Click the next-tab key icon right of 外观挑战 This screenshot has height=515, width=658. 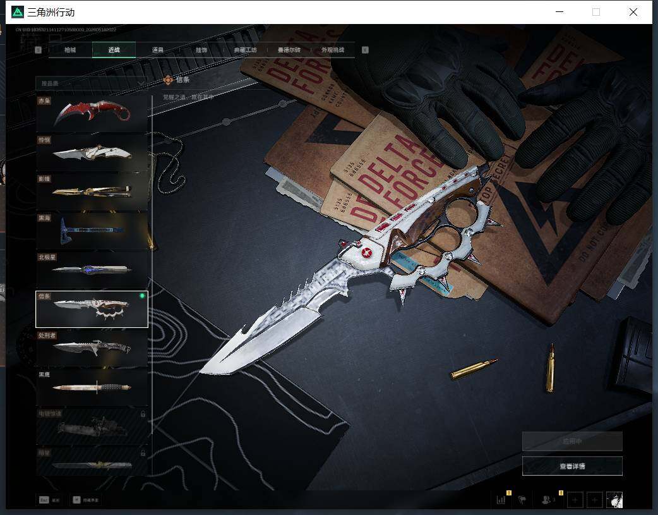coord(365,50)
